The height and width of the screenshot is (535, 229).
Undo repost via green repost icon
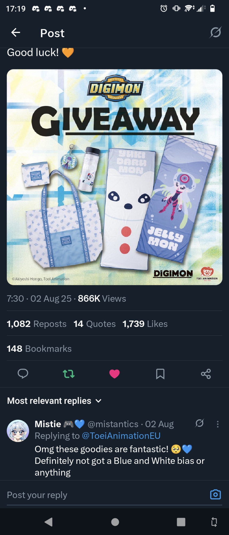point(69,374)
